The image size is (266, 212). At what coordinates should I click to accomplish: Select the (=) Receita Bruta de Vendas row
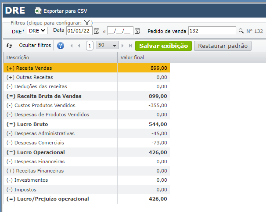pos(86,96)
